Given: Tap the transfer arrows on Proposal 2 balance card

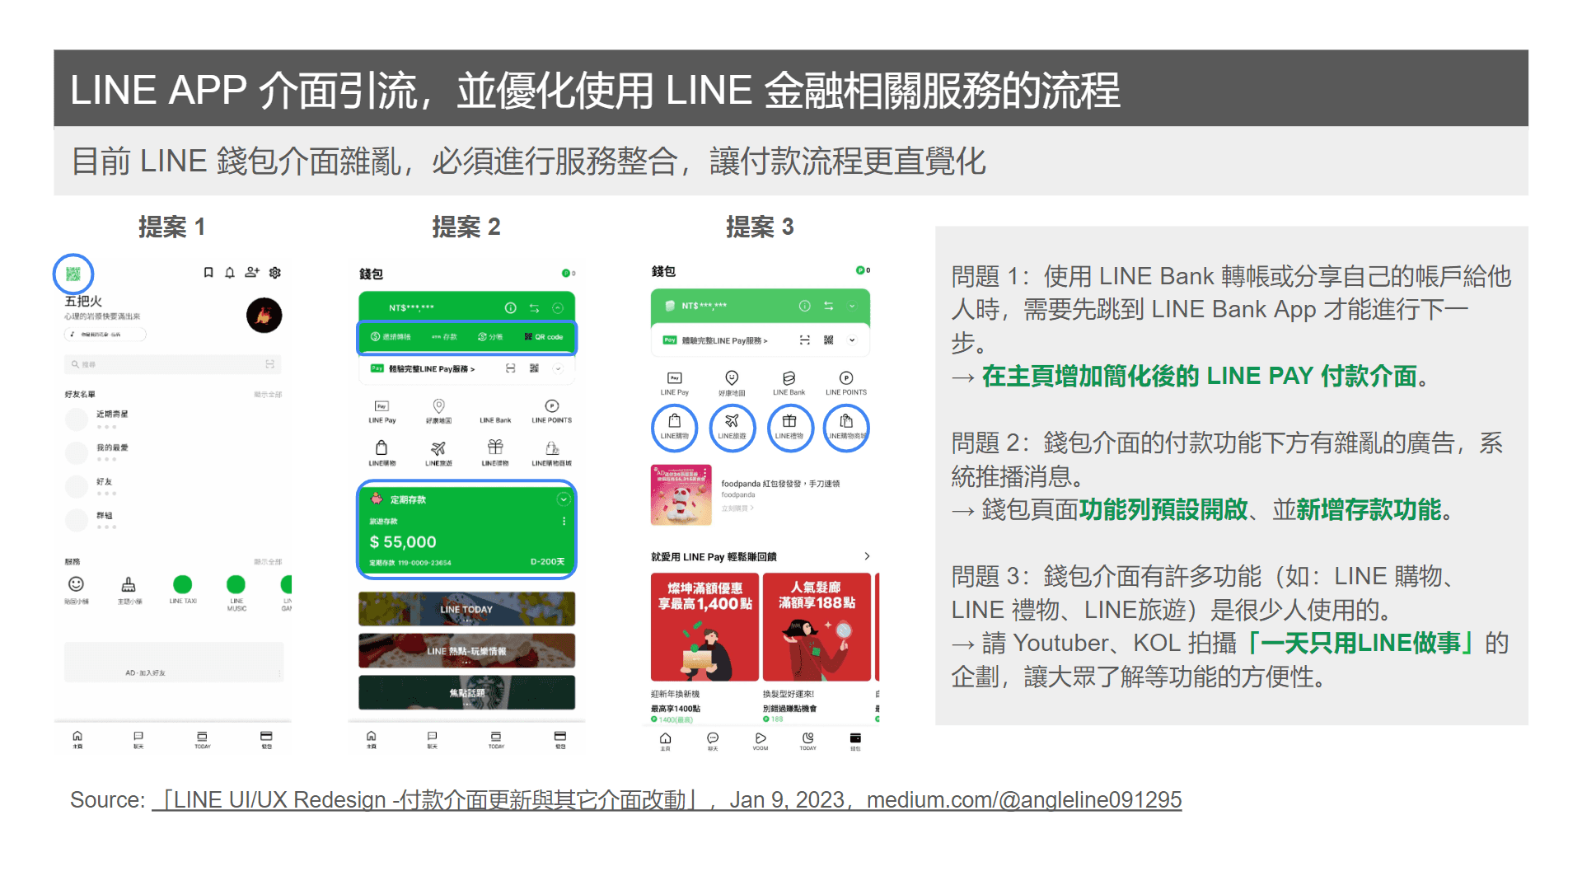Looking at the screenshot, I should tap(534, 308).
